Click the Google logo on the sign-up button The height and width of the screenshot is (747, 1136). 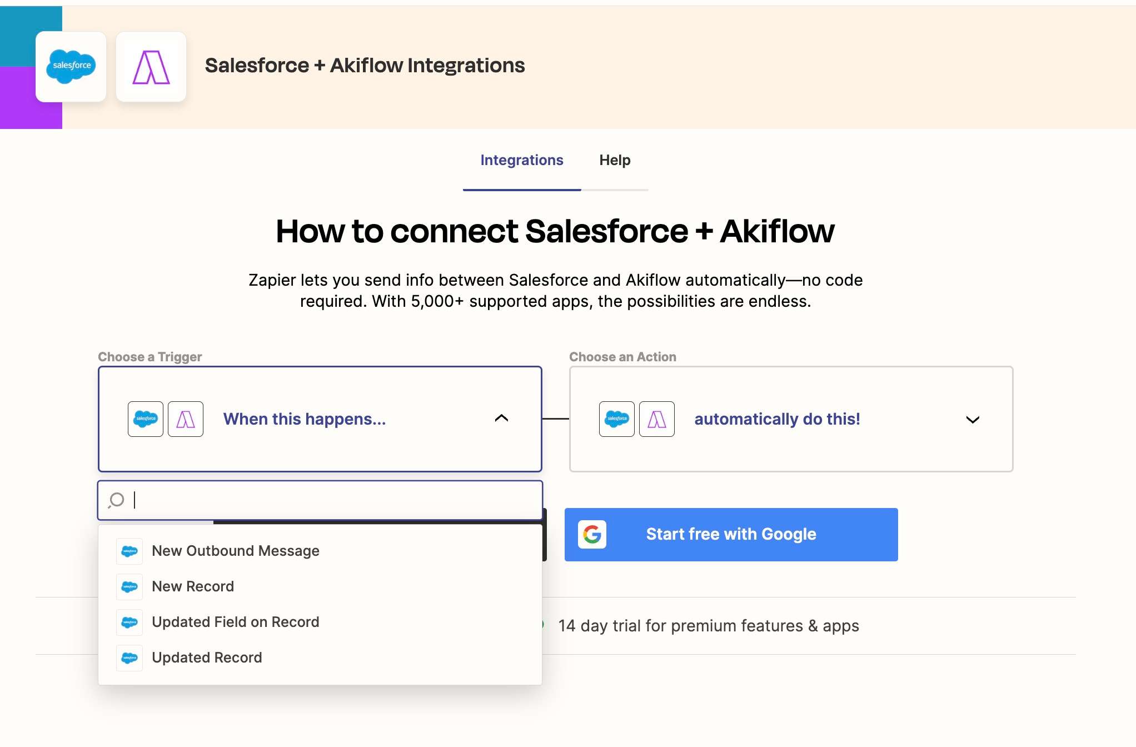592,535
